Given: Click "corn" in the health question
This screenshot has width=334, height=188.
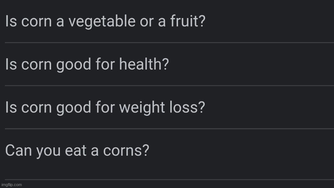Looking at the screenshot, I should coord(36,65).
